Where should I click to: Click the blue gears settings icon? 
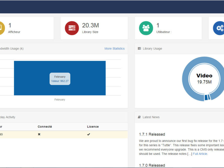click(x=219, y=28)
